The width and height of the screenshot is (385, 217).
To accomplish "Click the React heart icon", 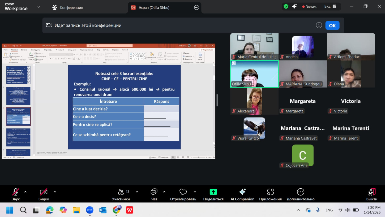I will 183,192.
